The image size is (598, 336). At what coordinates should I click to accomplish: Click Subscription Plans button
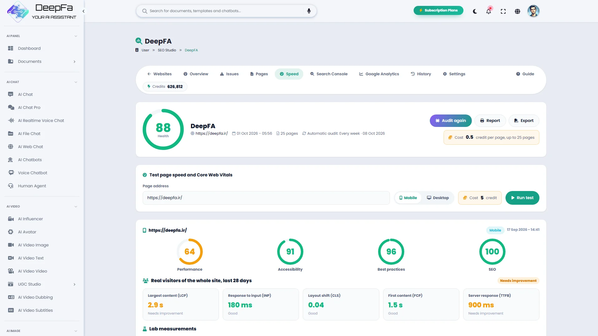pos(438,11)
